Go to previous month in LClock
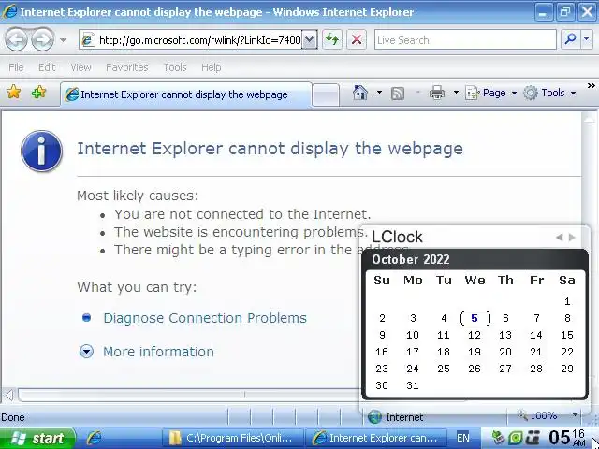This screenshot has height=449, width=599. click(560, 238)
